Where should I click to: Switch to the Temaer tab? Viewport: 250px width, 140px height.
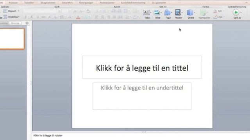[x=13, y=3]
